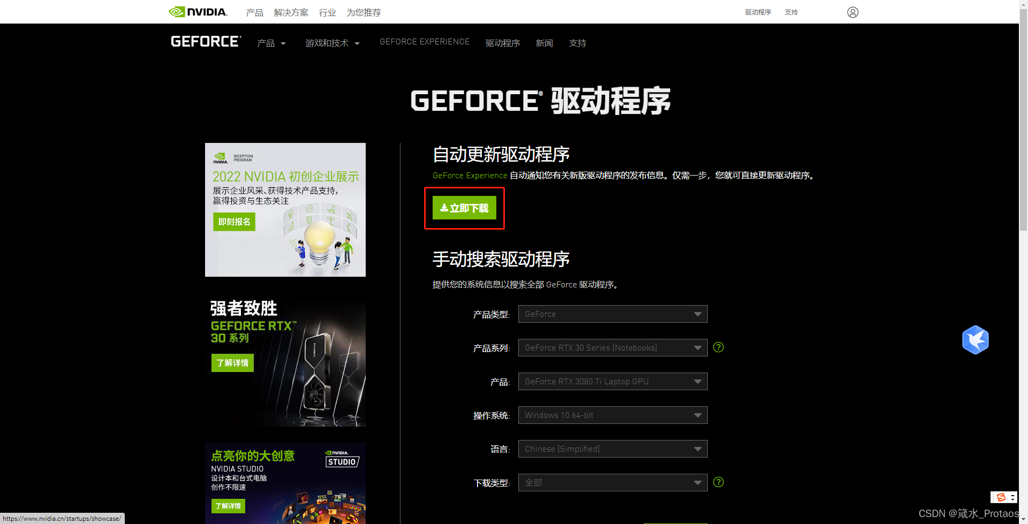
Task: Open the 下载类型 dropdown showing 全部
Action: [613, 483]
